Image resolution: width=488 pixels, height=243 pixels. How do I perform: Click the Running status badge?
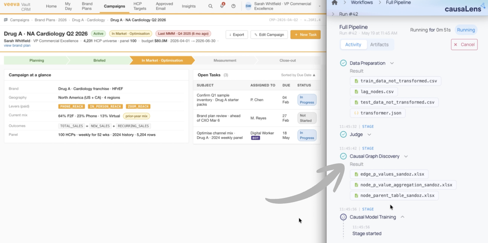466,30
